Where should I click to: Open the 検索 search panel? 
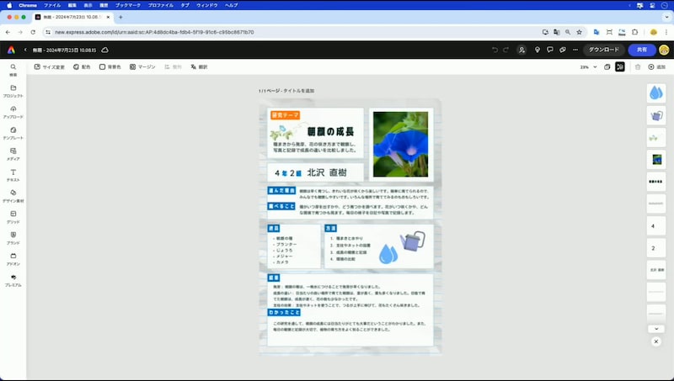tap(13, 70)
